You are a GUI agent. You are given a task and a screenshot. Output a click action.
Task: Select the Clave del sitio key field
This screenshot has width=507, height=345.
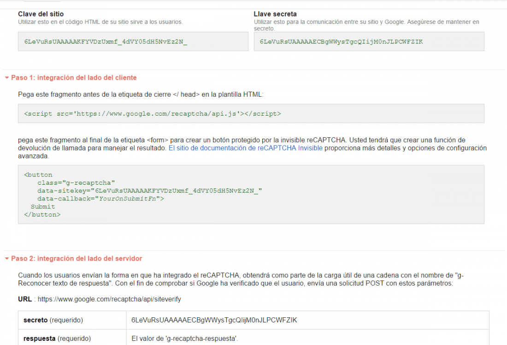[x=133, y=41]
